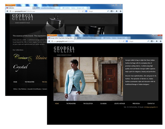Screen dimensions: 165x129
Task: Open Universal collection logo in rear window
Action: [x=41, y=57]
